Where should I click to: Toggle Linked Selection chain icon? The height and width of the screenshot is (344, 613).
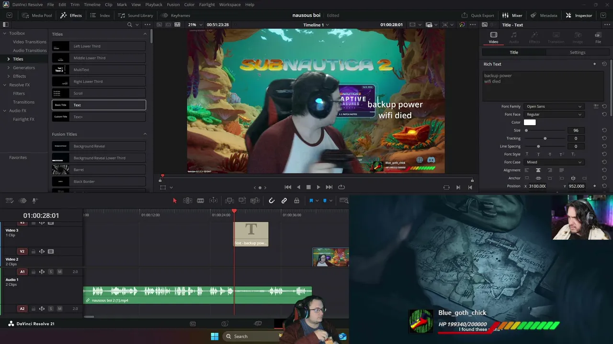pyautogui.click(x=284, y=201)
